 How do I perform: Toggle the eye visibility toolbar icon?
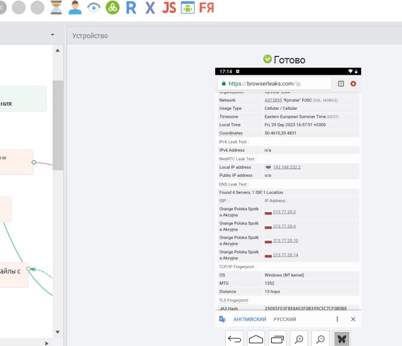point(94,8)
